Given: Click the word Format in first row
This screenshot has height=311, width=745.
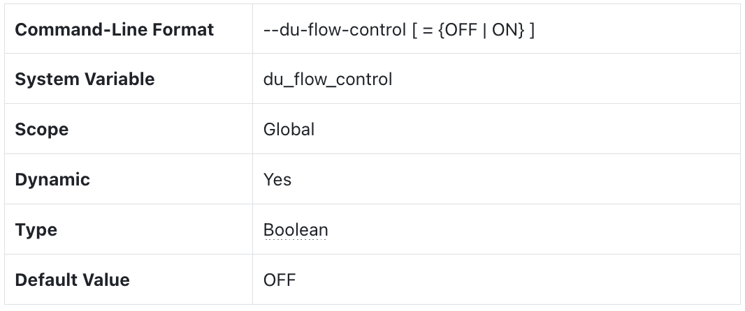Looking at the screenshot, I should click(x=189, y=30).
